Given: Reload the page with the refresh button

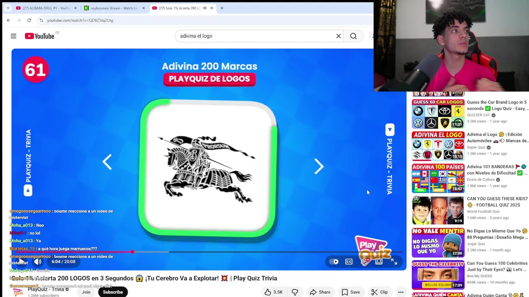Looking at the screenshot, I should (29, 20).
